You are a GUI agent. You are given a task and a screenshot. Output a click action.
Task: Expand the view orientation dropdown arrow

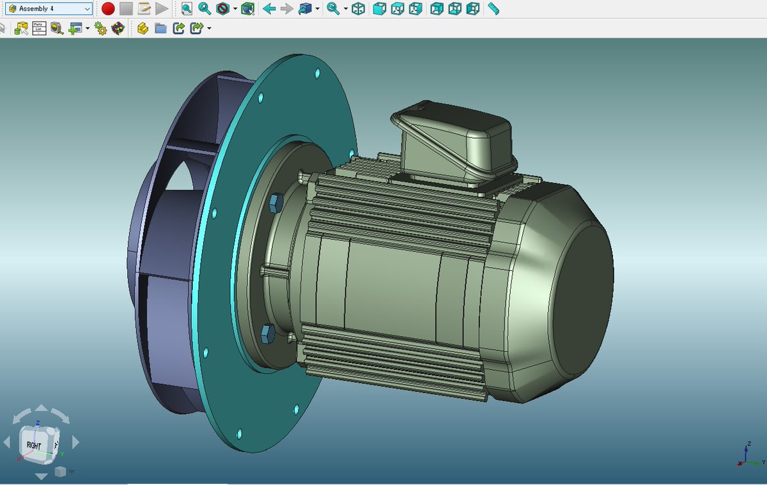point(318,10)
